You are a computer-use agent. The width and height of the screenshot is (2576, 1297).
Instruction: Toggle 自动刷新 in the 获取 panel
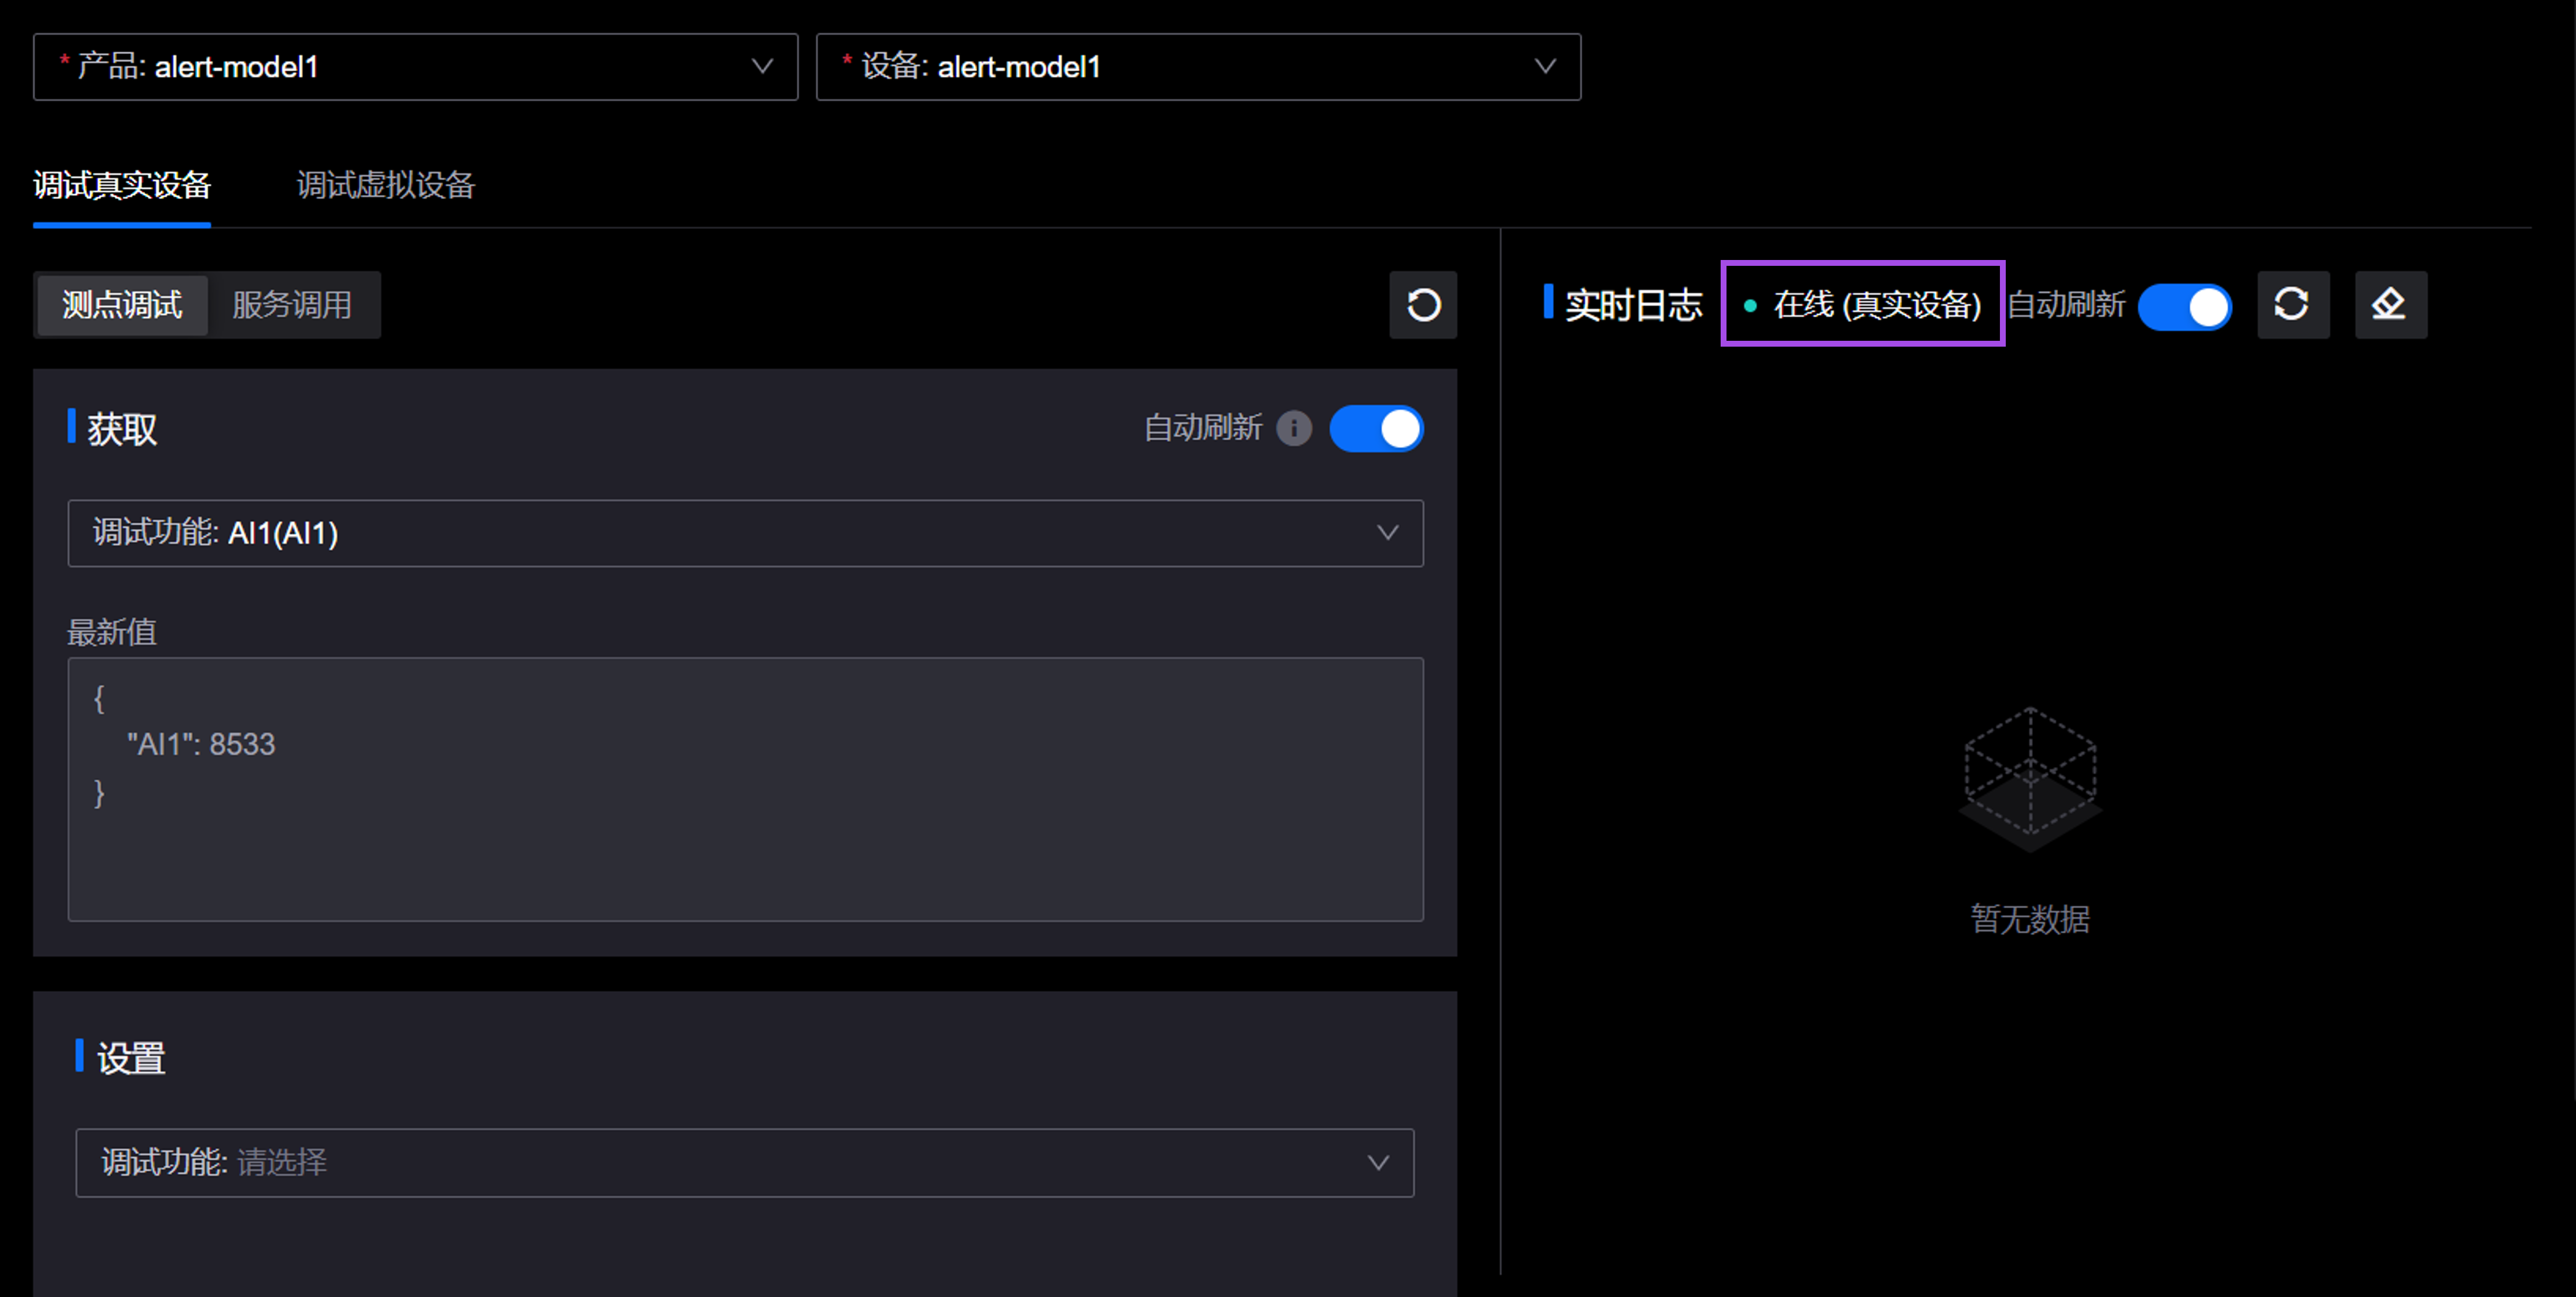pyautogui.click(x=1376, y=429)
